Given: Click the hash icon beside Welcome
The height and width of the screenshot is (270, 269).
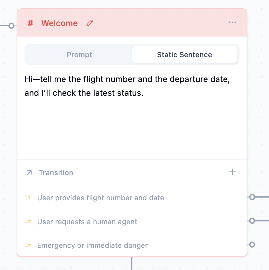Looking at the screenshot, I should click(30, 23).
